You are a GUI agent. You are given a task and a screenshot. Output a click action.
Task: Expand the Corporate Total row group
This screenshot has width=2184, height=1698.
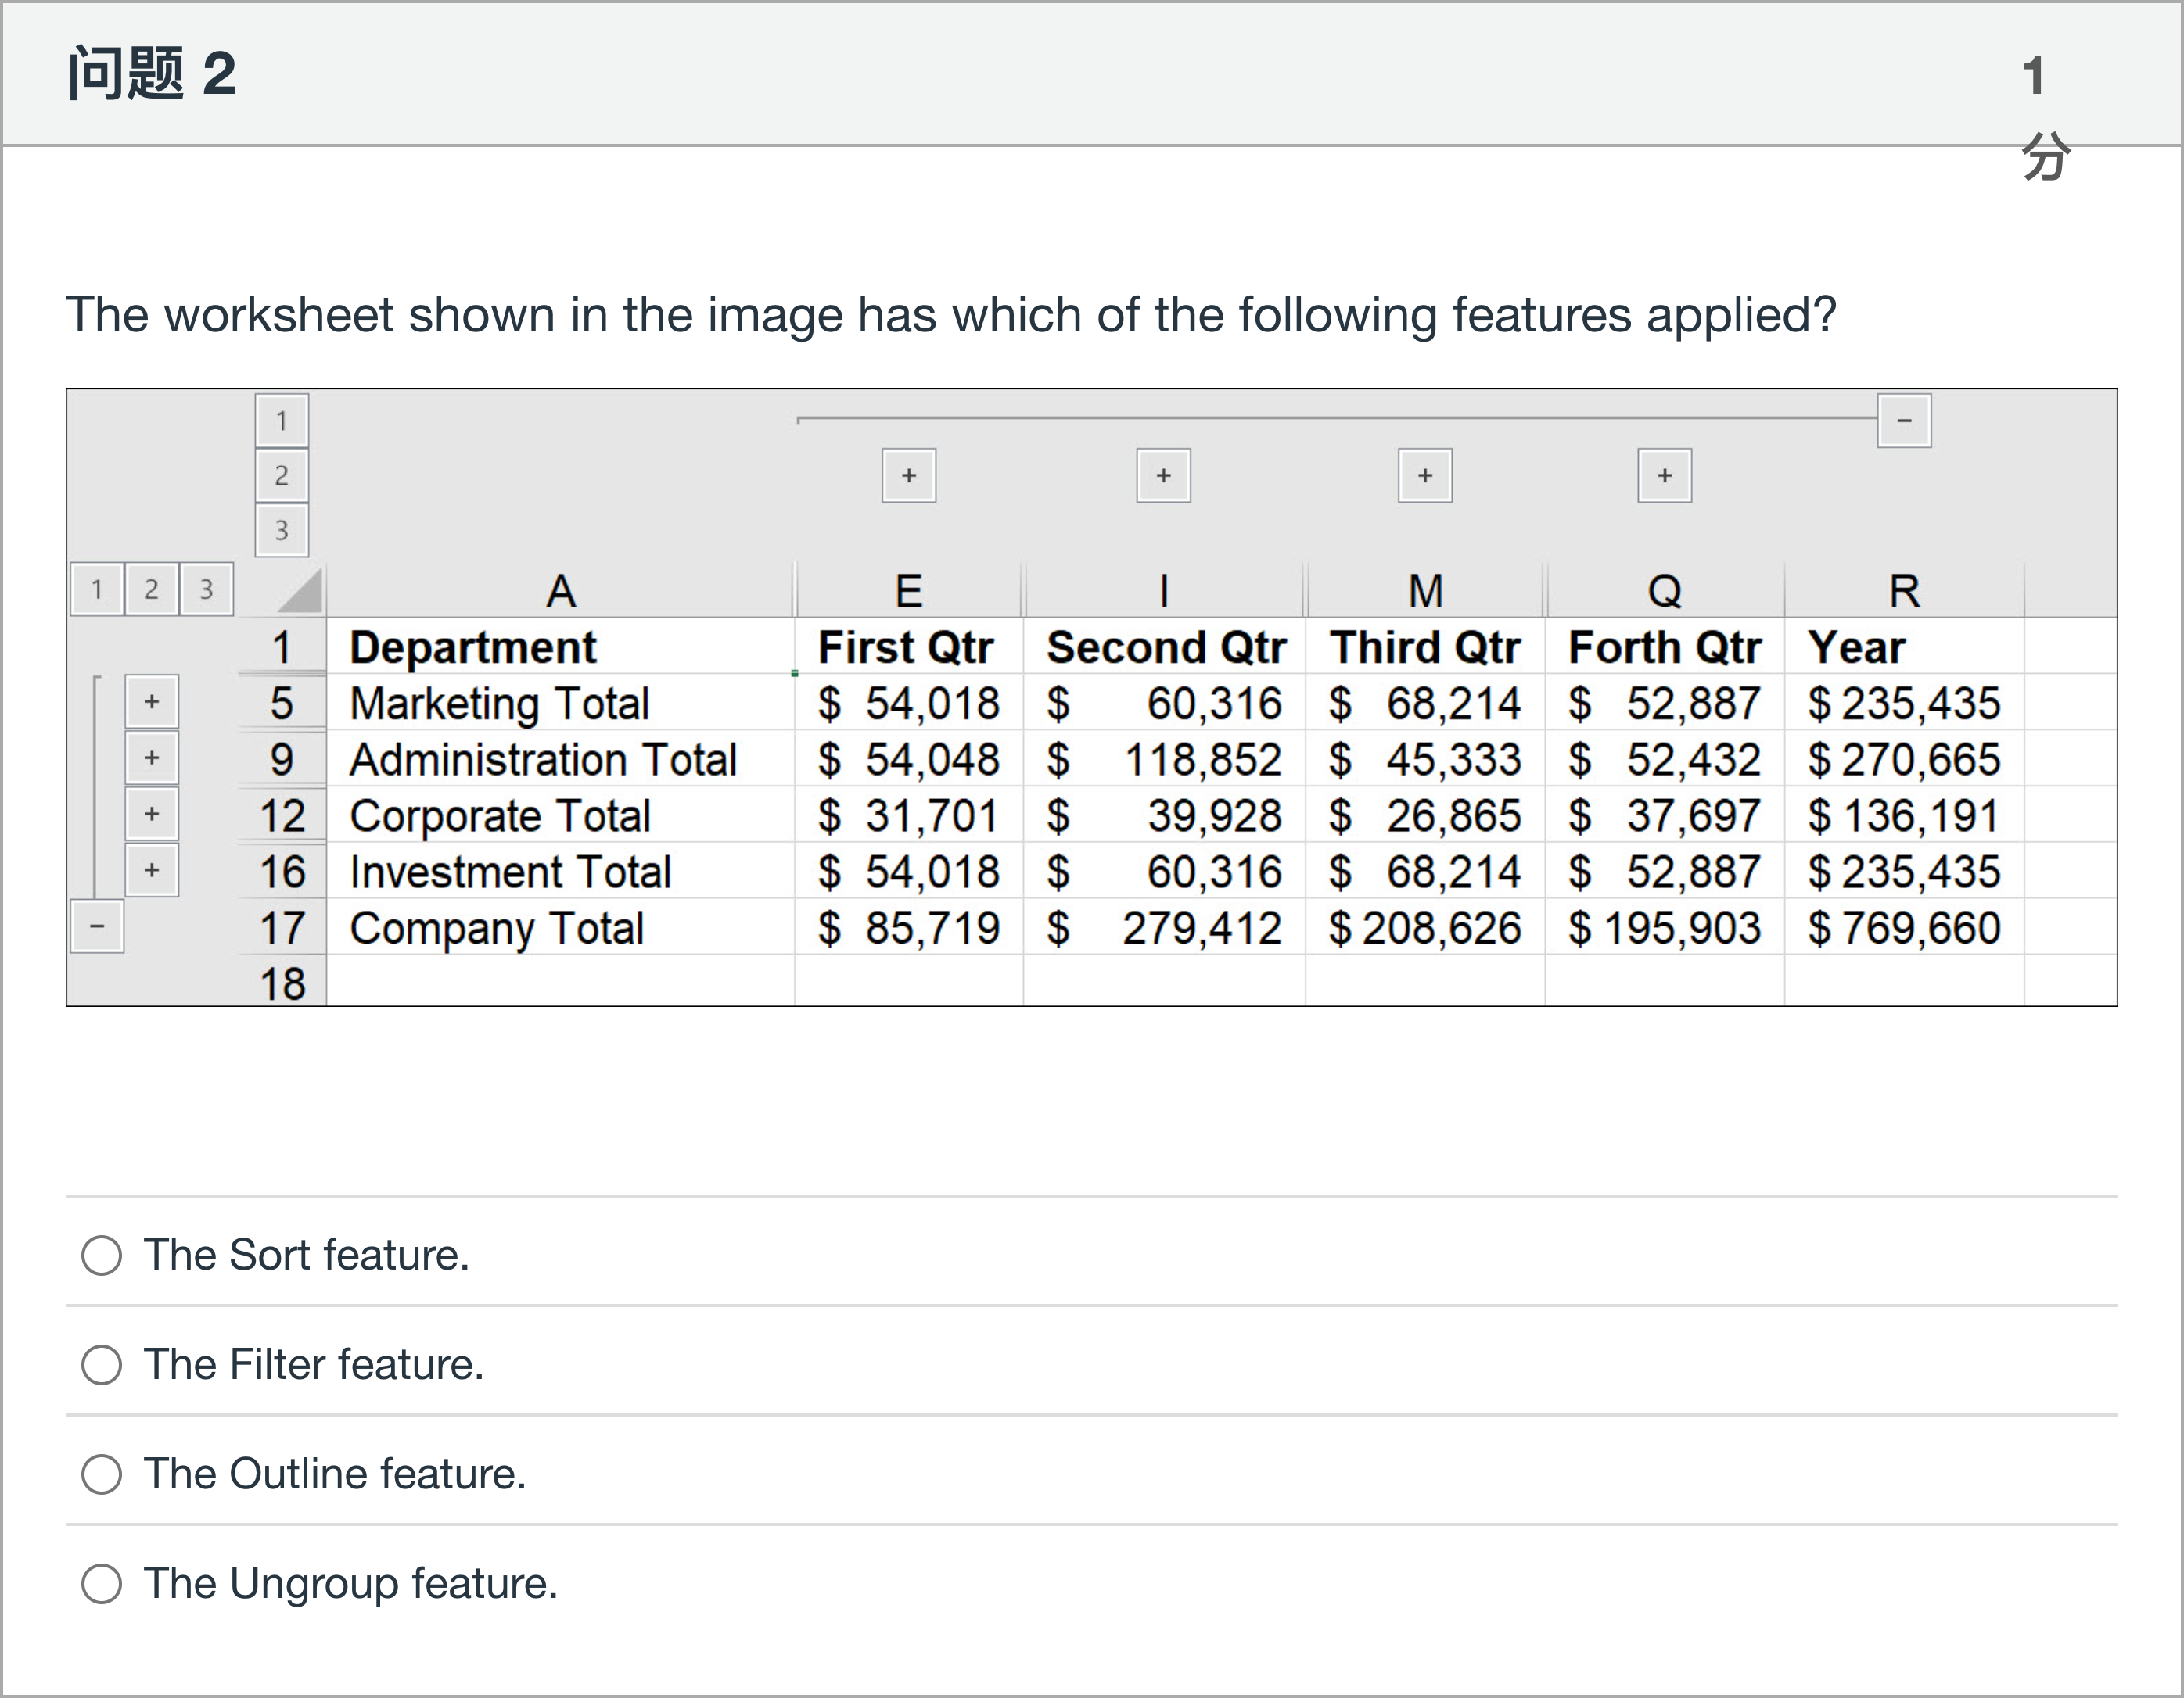(x=152, y=814)
